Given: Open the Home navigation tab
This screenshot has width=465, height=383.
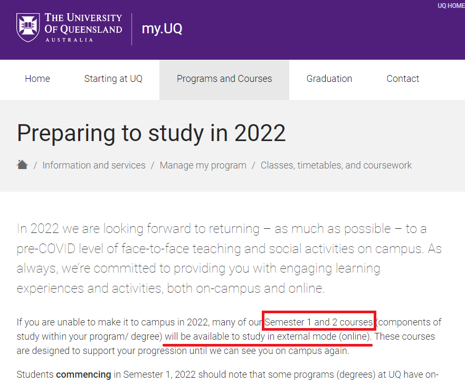Looking at the screenshot, I should click(37, 79).
